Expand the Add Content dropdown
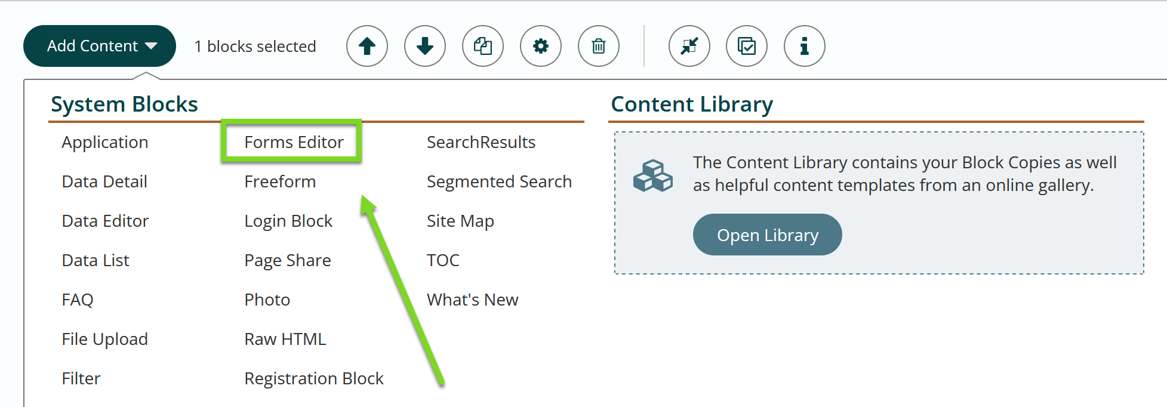 (x=100, y=46)
